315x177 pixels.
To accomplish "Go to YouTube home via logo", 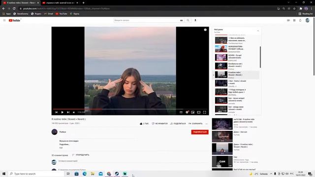I will [14, 20].
